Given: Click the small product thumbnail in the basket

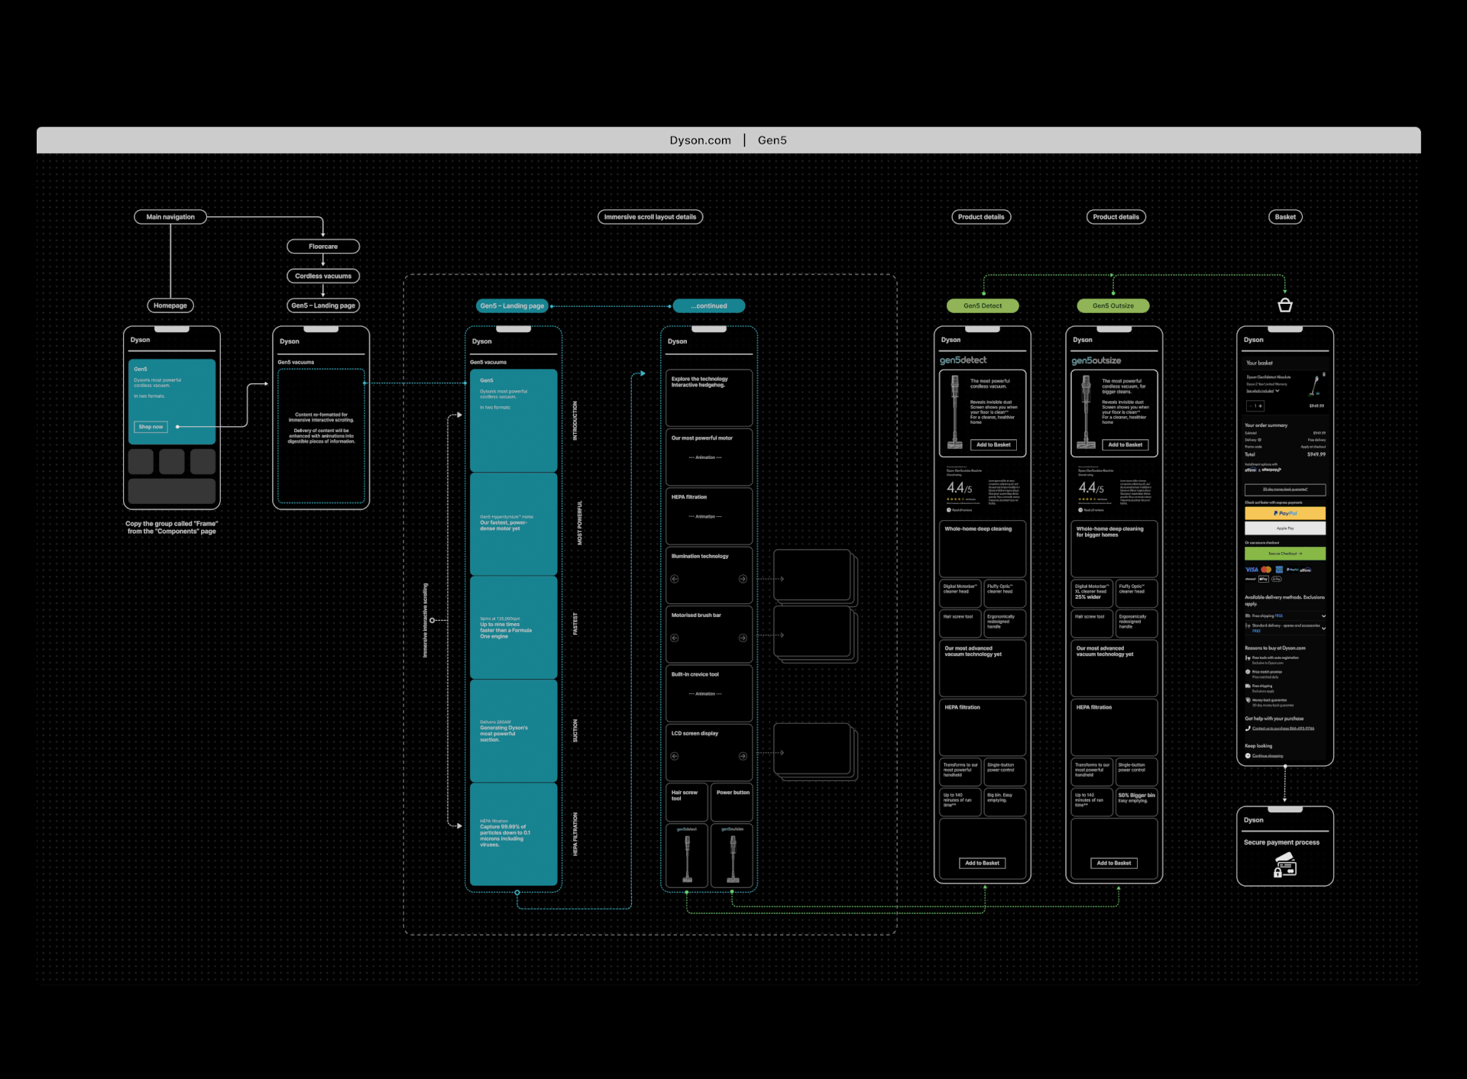Looking at the screenshot, I should click(x=1315, y=385).
